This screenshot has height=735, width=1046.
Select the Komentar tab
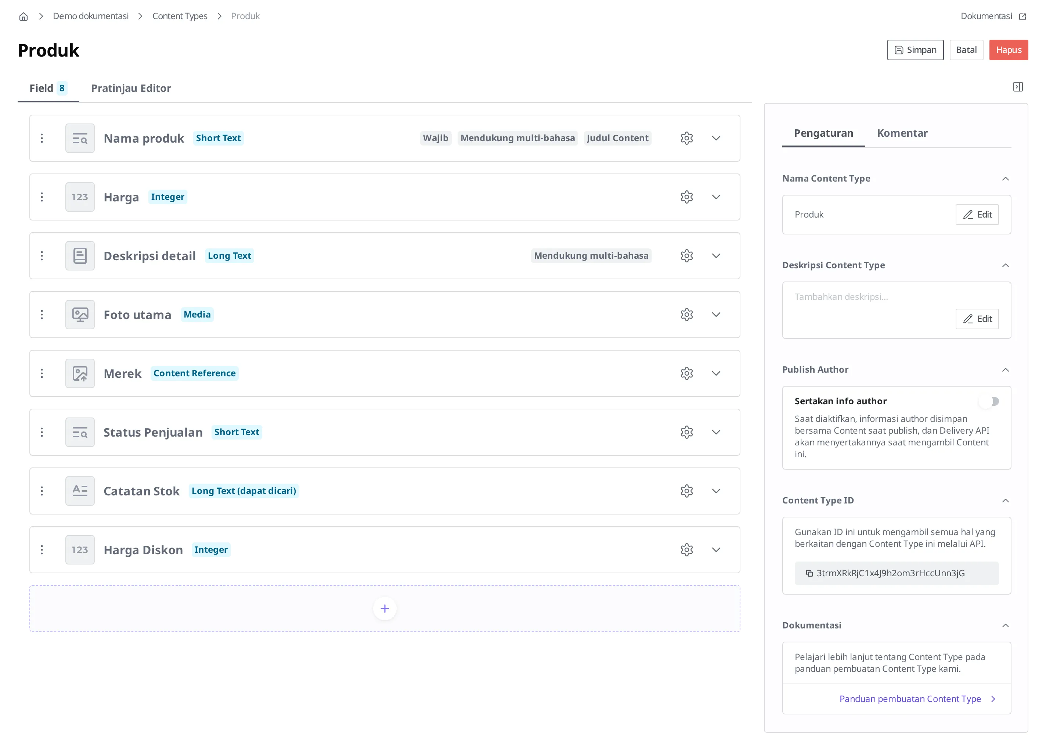902,133
